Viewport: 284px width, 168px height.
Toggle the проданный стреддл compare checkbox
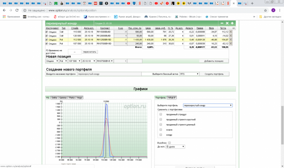tap(161, 115)
